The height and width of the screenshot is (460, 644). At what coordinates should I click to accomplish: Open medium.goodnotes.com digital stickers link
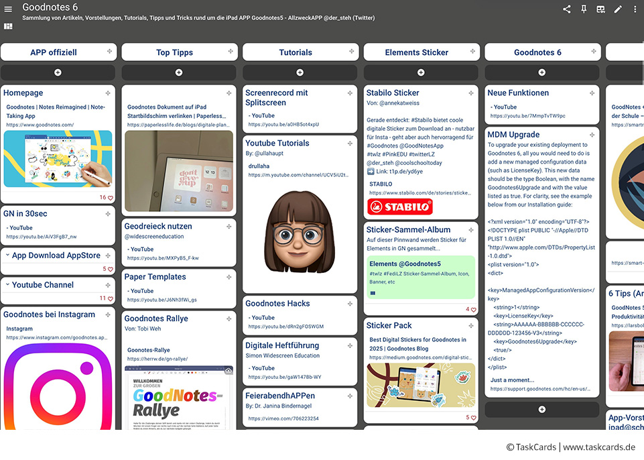[x=420, y=357]
